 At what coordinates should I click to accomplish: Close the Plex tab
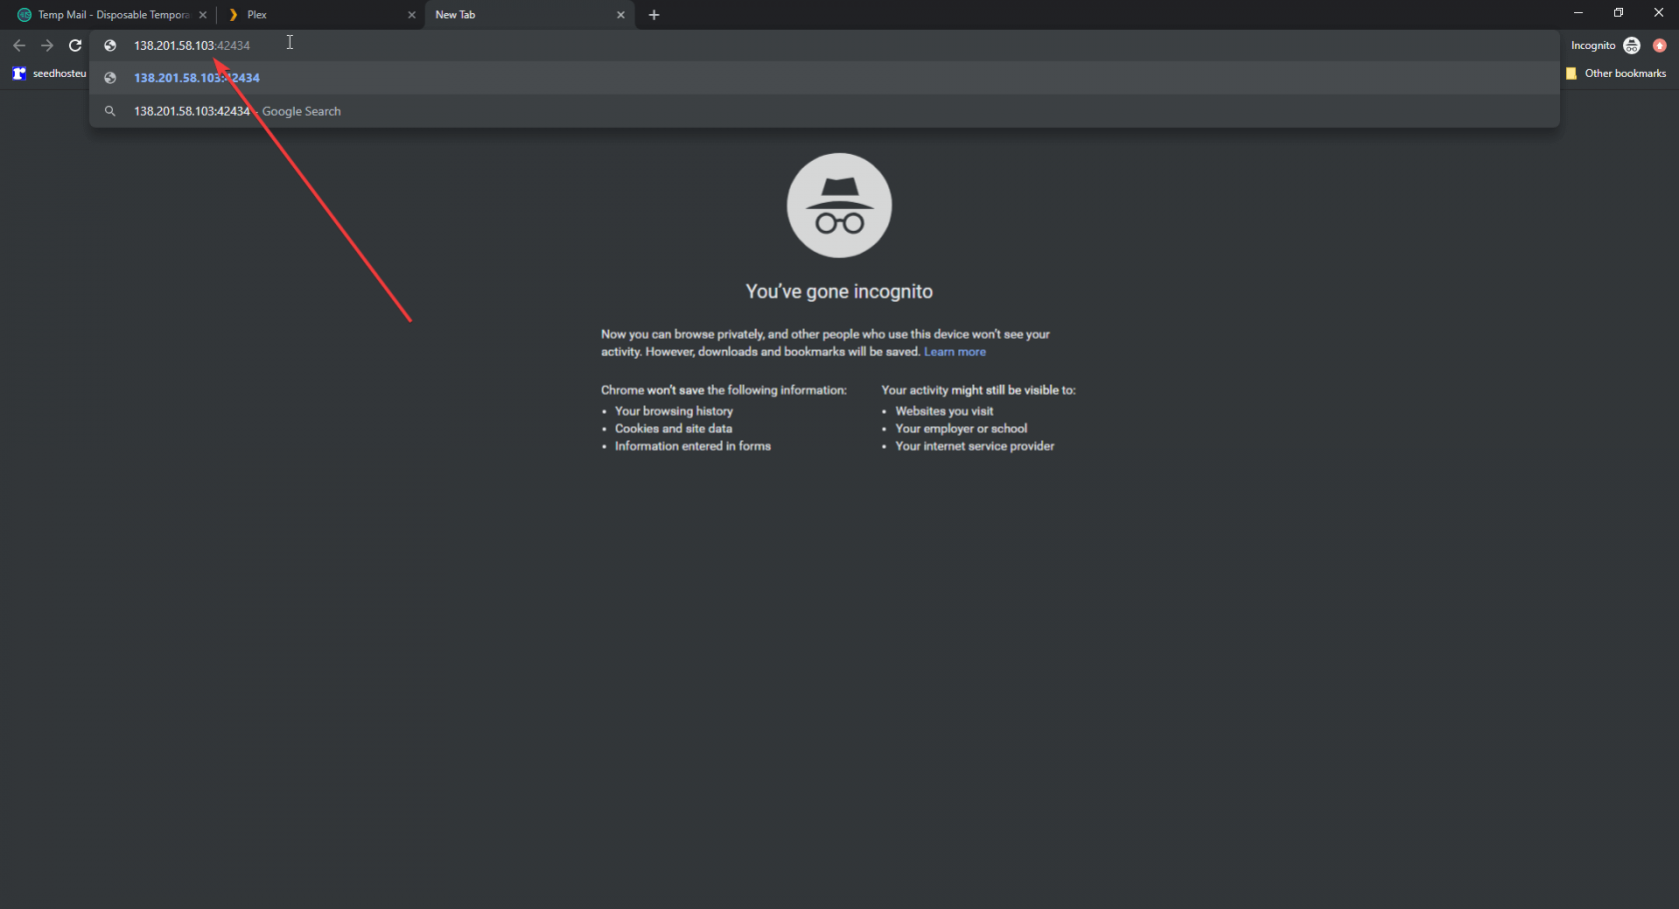412,15
